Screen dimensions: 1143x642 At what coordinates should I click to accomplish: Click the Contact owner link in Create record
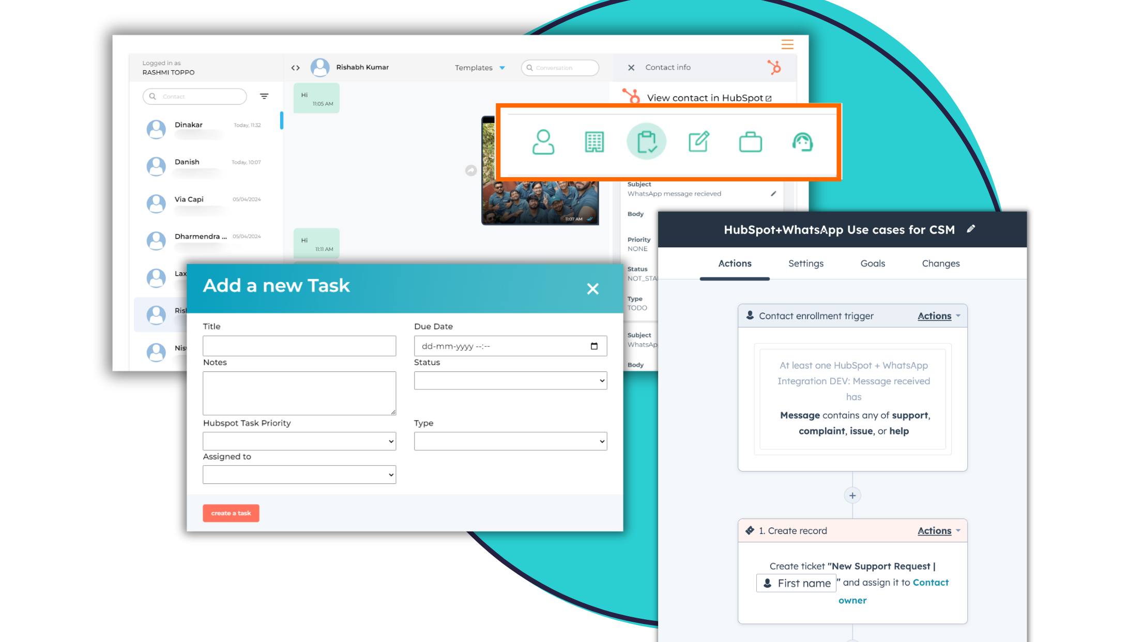click(x=893, y=591)
